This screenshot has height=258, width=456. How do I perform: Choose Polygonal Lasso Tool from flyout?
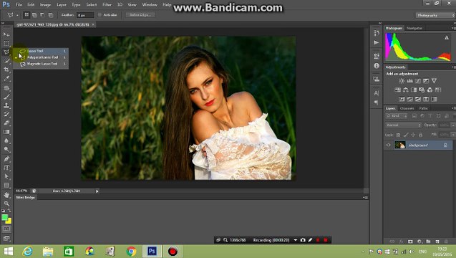tap(42, 57)
